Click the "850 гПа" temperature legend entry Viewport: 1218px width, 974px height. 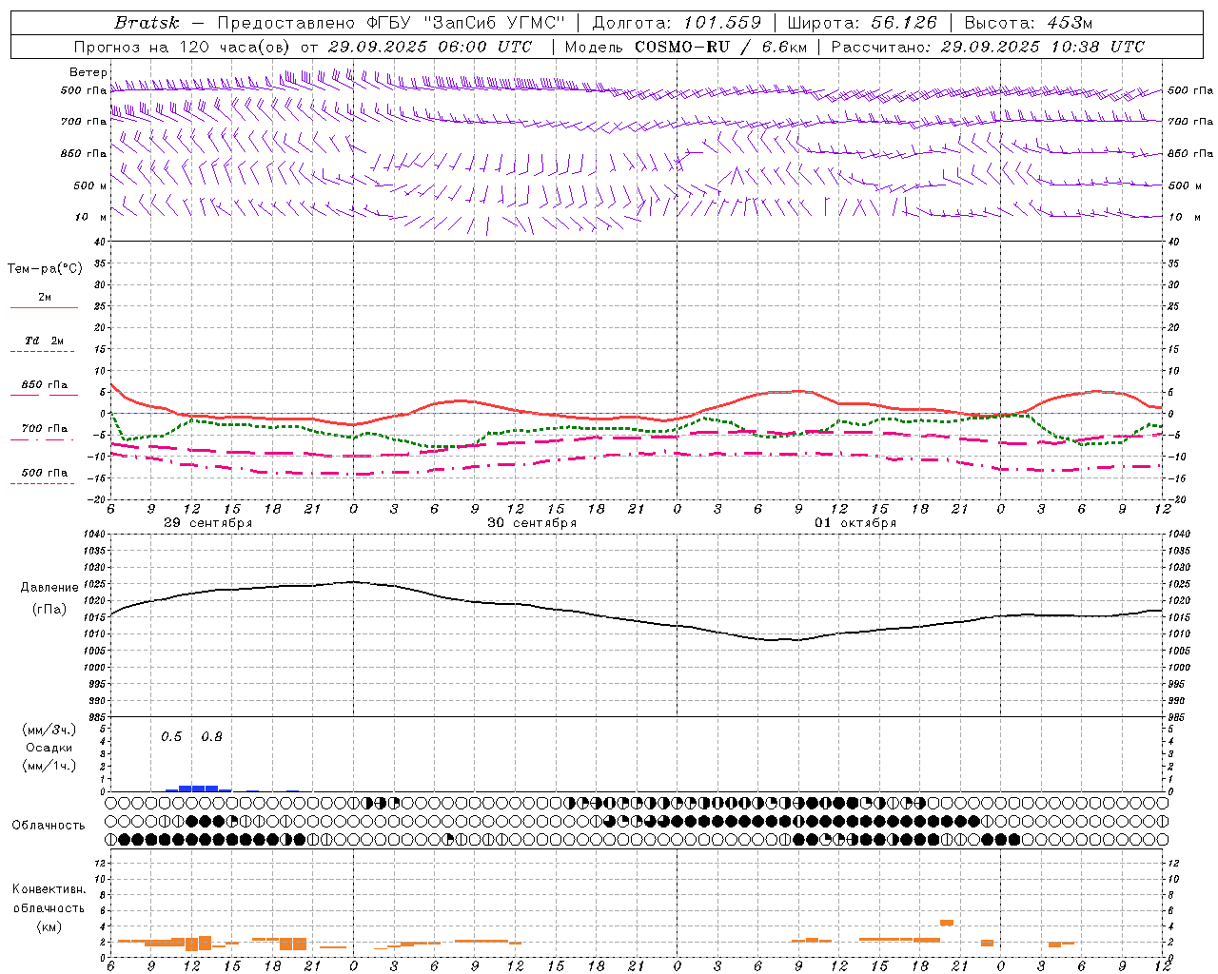click(x=44, y=385)
